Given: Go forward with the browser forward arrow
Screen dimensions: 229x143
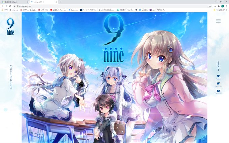Looking at the screenshot, I should [x=6, y=6].
